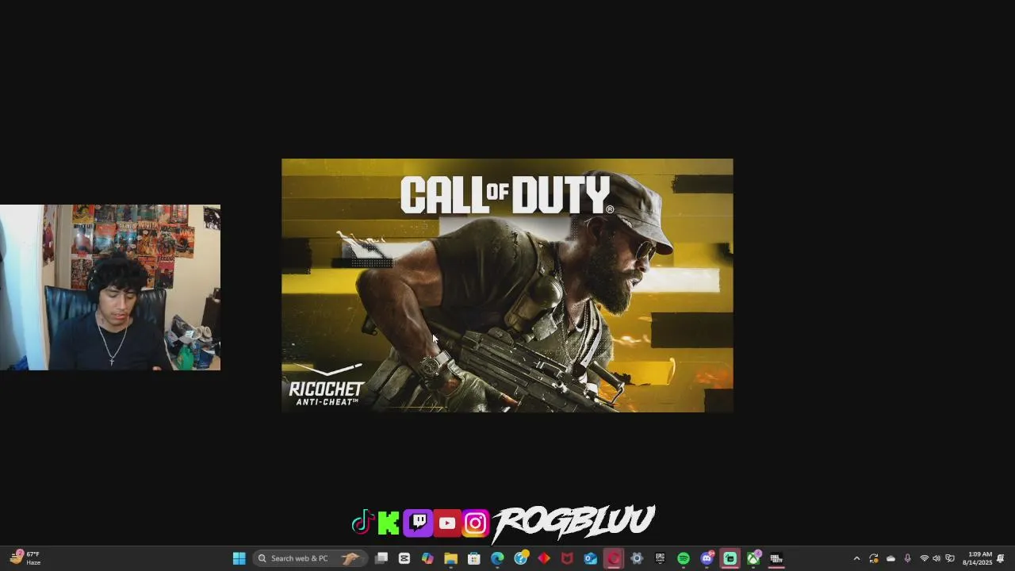Open Windows Settings gear icon
This screenshot has height=571, width=1015.
point(637,558)
